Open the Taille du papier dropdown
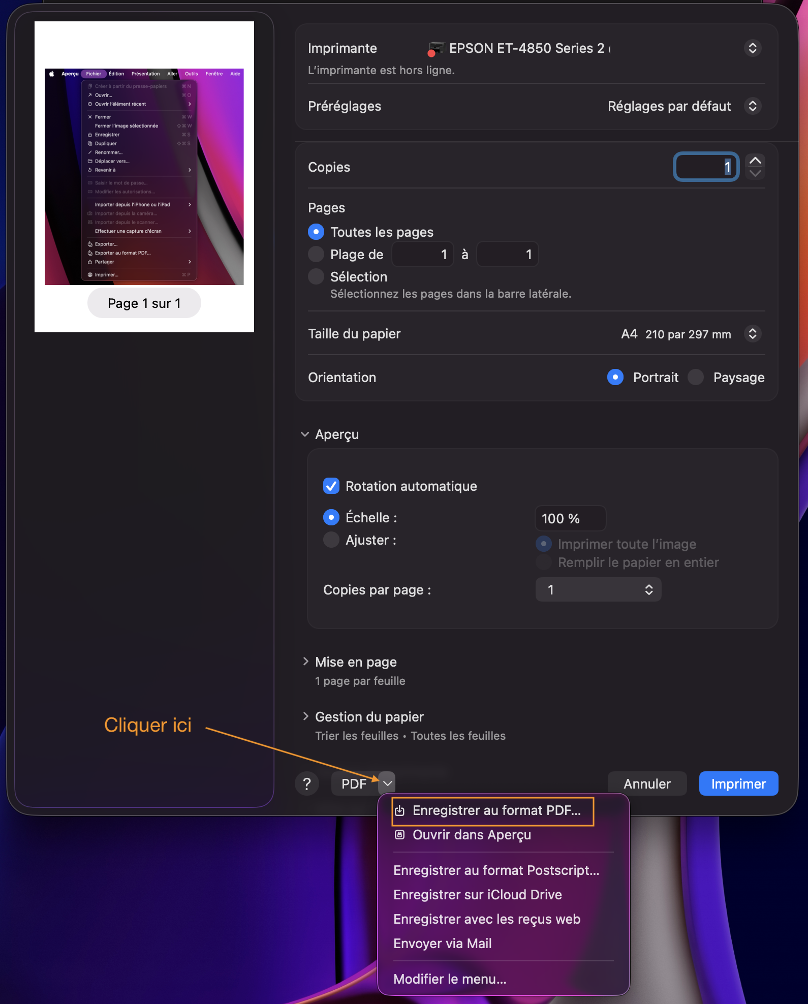The width and height of the screenshot is (808, 1004). 753,334
